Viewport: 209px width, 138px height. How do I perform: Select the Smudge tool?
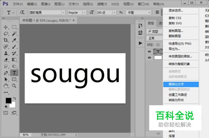(x=6, y=66)
